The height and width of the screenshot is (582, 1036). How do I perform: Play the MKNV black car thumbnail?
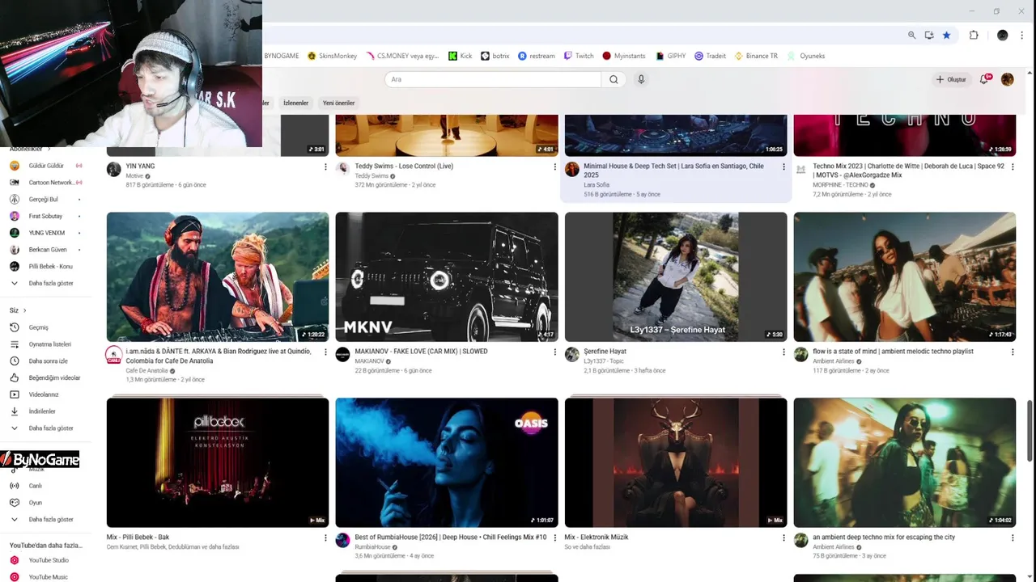click(447, 276)
